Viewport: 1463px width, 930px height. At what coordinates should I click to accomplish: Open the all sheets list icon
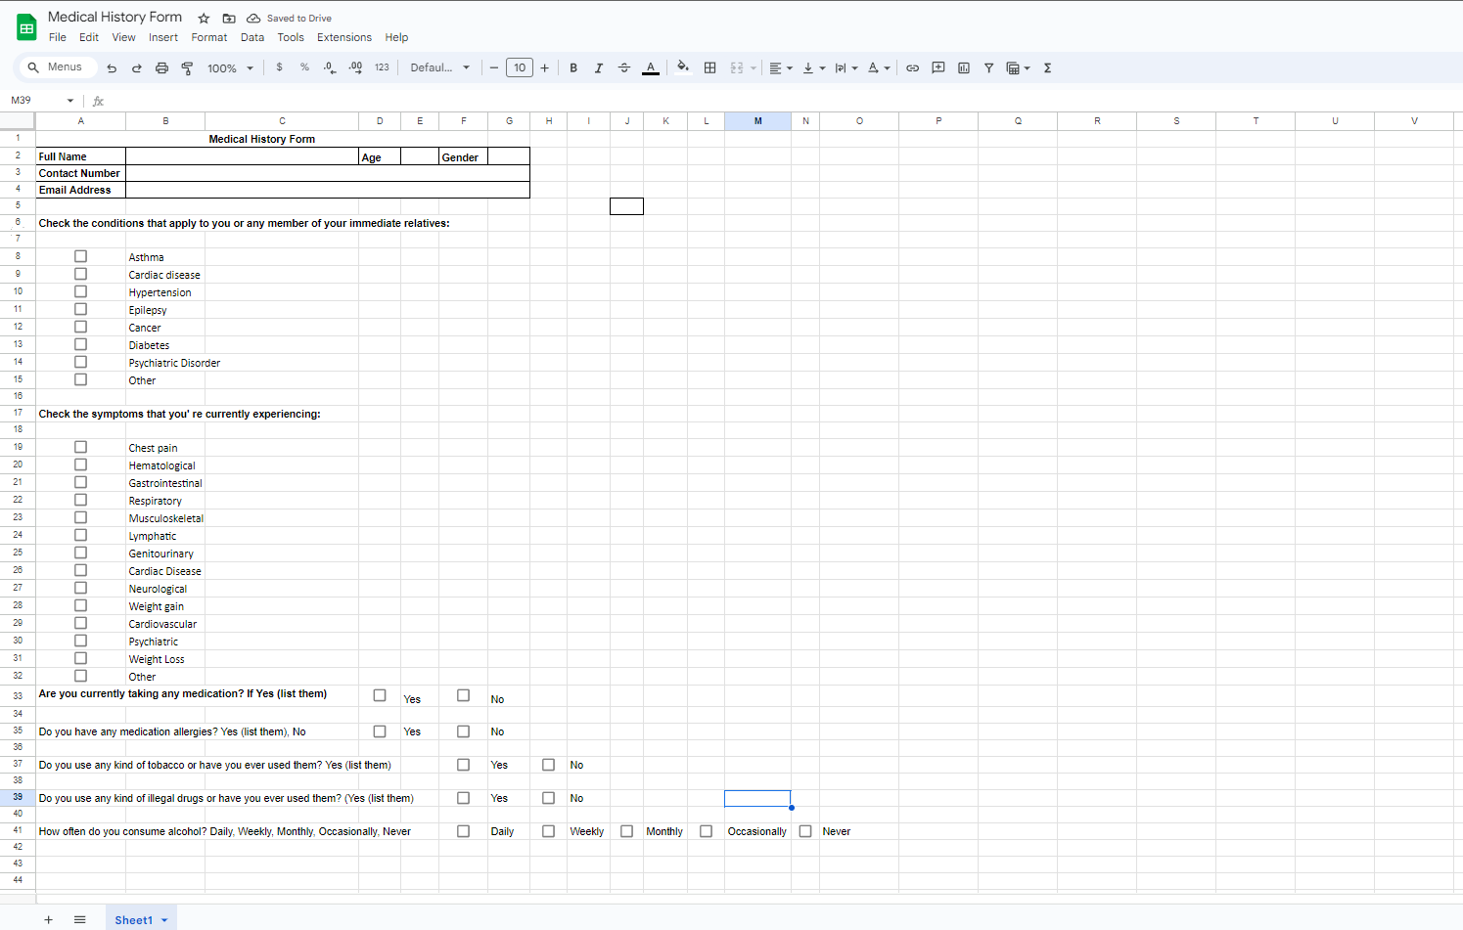pyautogui.click(x=80, y=919)
